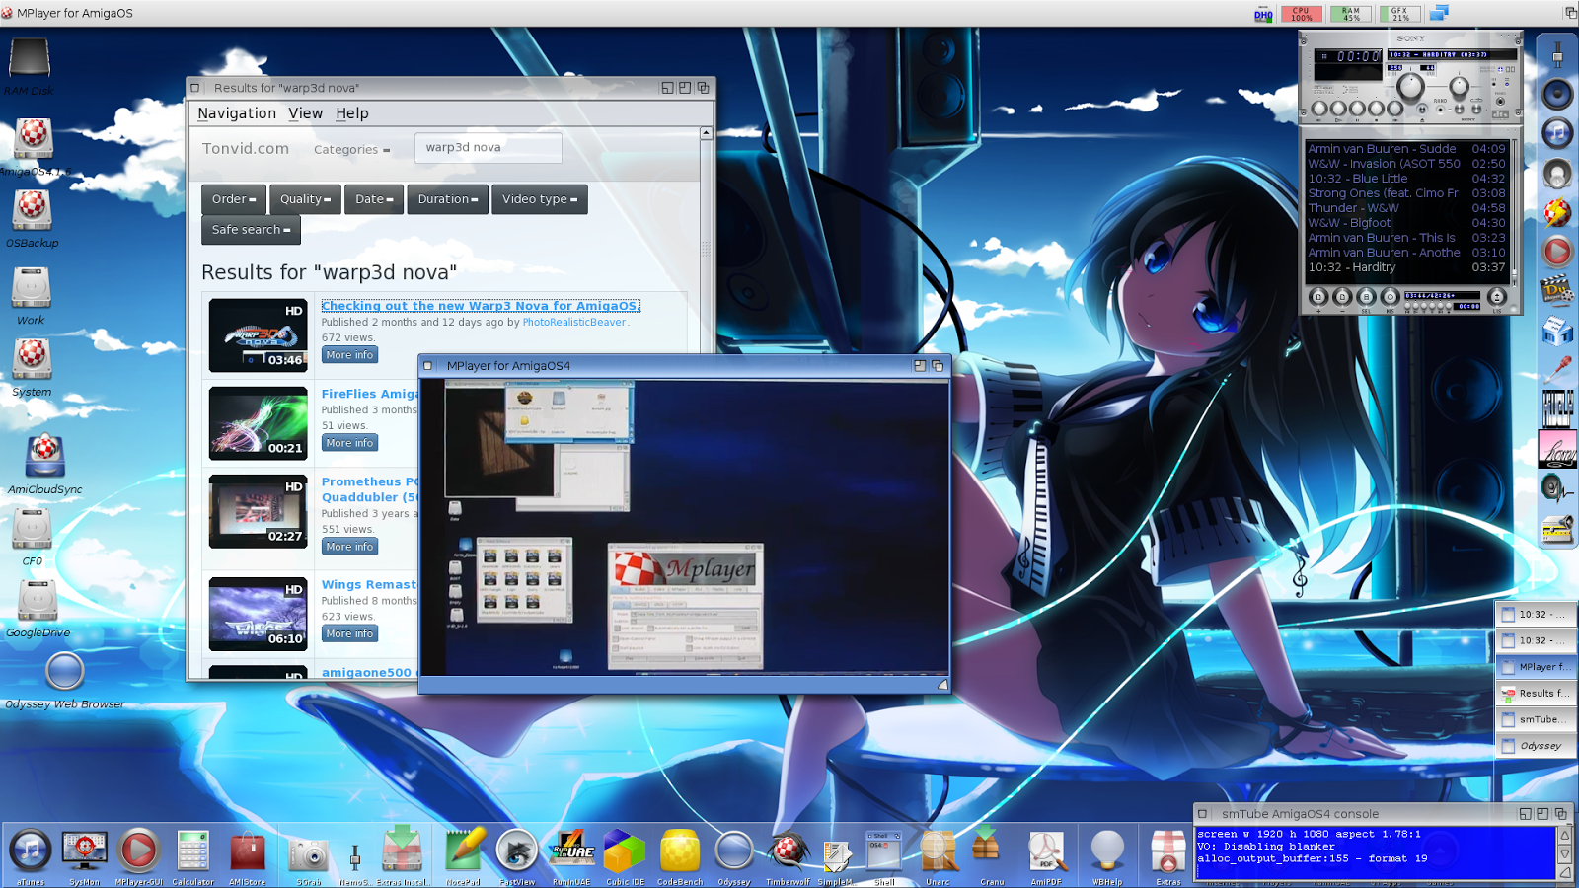Open the Calculator dock icon
Screen dimensions: 1579x888
[193, 851]
